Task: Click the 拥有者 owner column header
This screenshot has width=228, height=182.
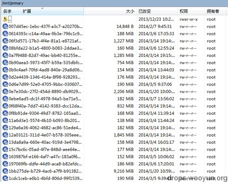Action: click(x=213, y=11)
